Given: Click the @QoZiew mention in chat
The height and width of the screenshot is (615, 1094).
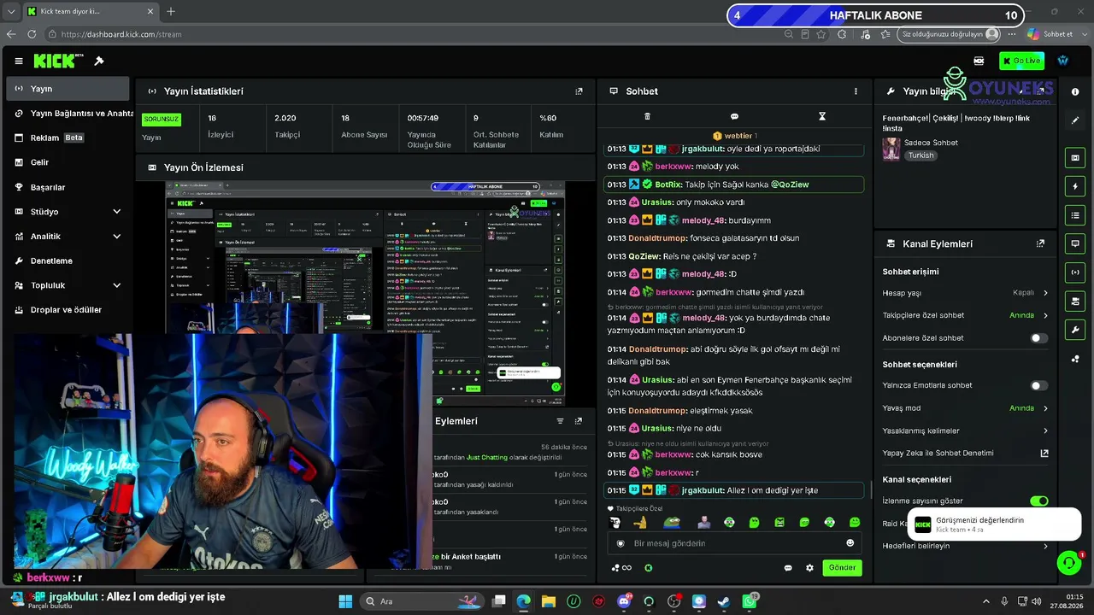Looking at the screenshot, I should pos(790,184).
